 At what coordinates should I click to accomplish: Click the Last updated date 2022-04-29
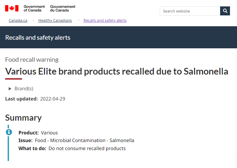click(x=53, y=99)
